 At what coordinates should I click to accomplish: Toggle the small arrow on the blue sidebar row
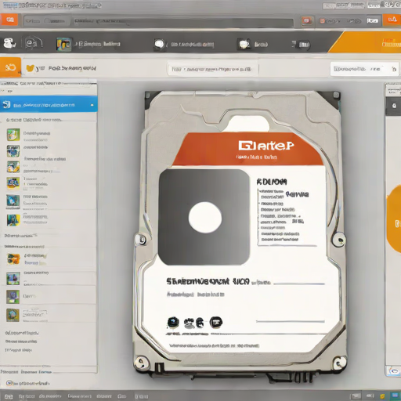(92, 105)
